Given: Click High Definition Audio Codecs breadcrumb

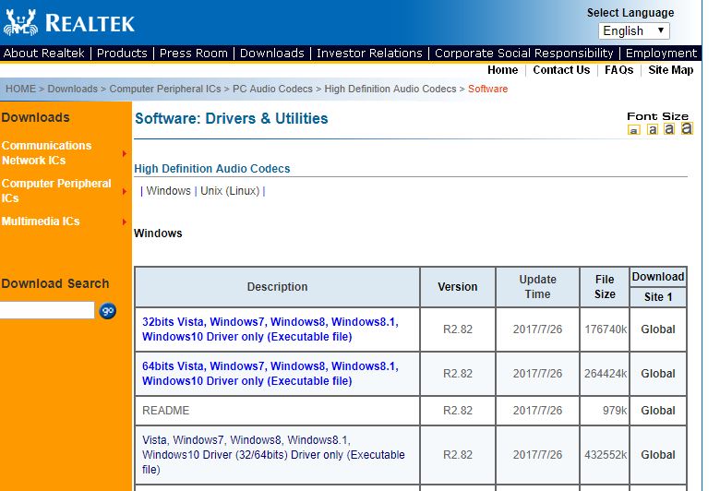Looking at the screenshot, I should point(390,89).
